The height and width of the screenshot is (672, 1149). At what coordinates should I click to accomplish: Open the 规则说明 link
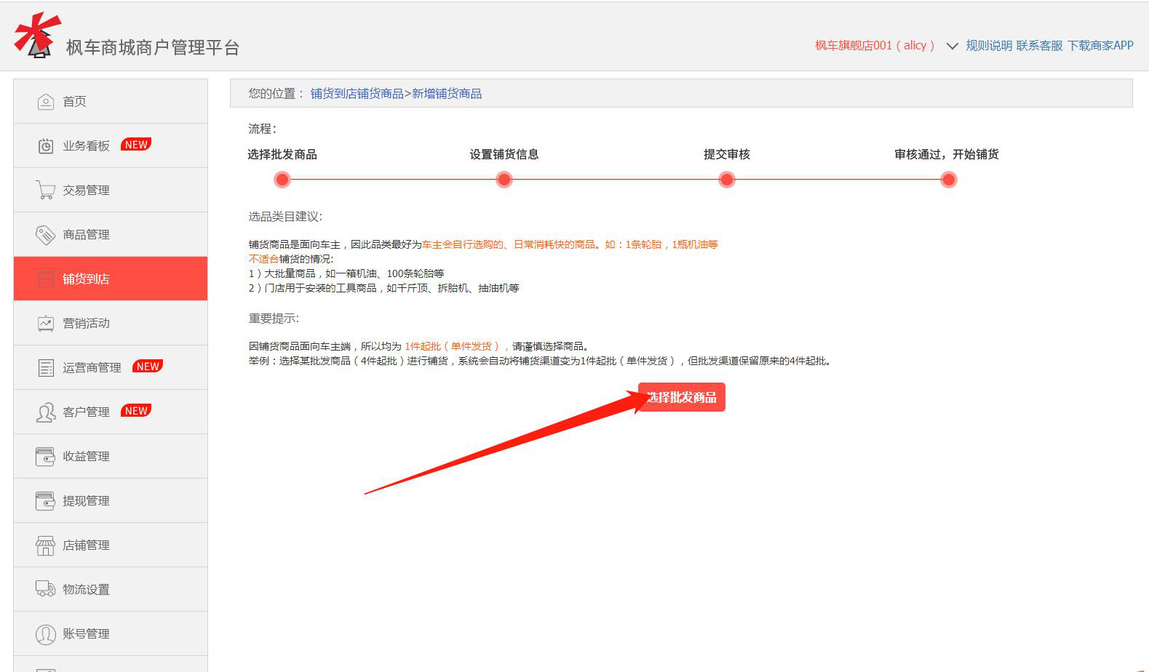point(988,46)
